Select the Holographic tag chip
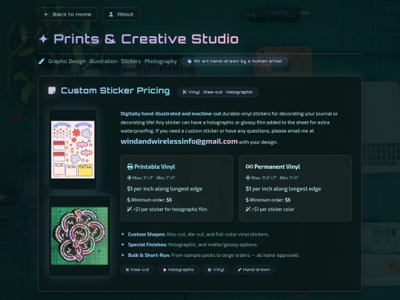 179,270
